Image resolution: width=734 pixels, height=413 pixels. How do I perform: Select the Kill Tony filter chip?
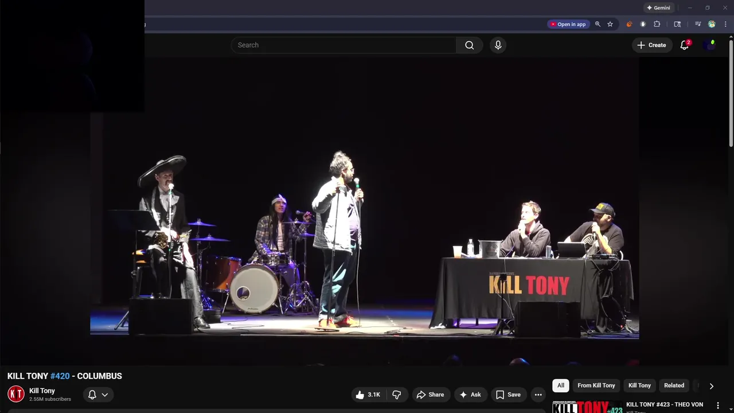[x=639, y=385]
